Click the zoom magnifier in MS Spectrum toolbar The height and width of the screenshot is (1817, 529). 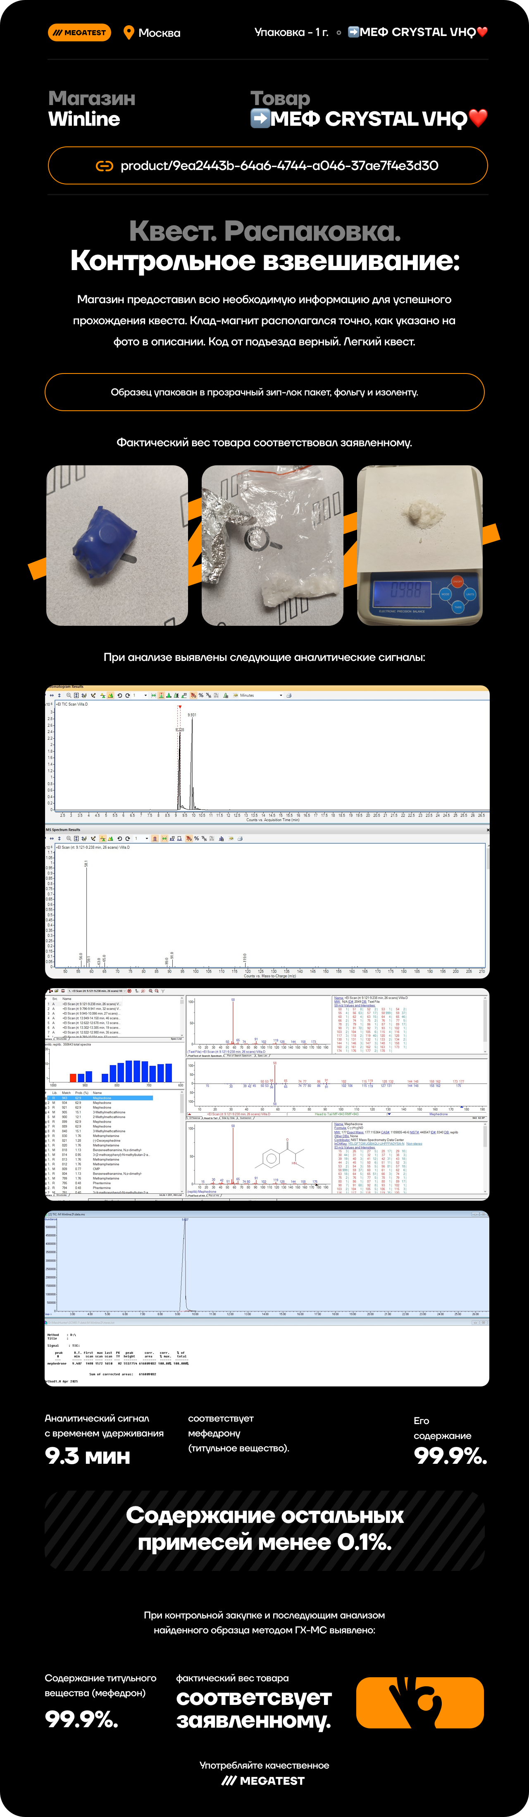tap(68, 839)
